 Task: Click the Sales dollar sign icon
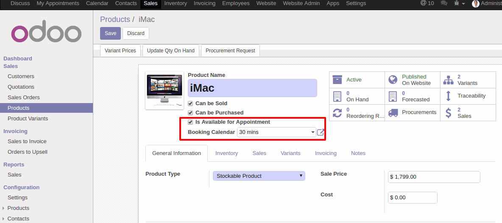(x=448, y=113)
